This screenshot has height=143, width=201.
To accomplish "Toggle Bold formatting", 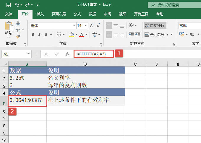I will pyautogui.click(x=33, y=35).
